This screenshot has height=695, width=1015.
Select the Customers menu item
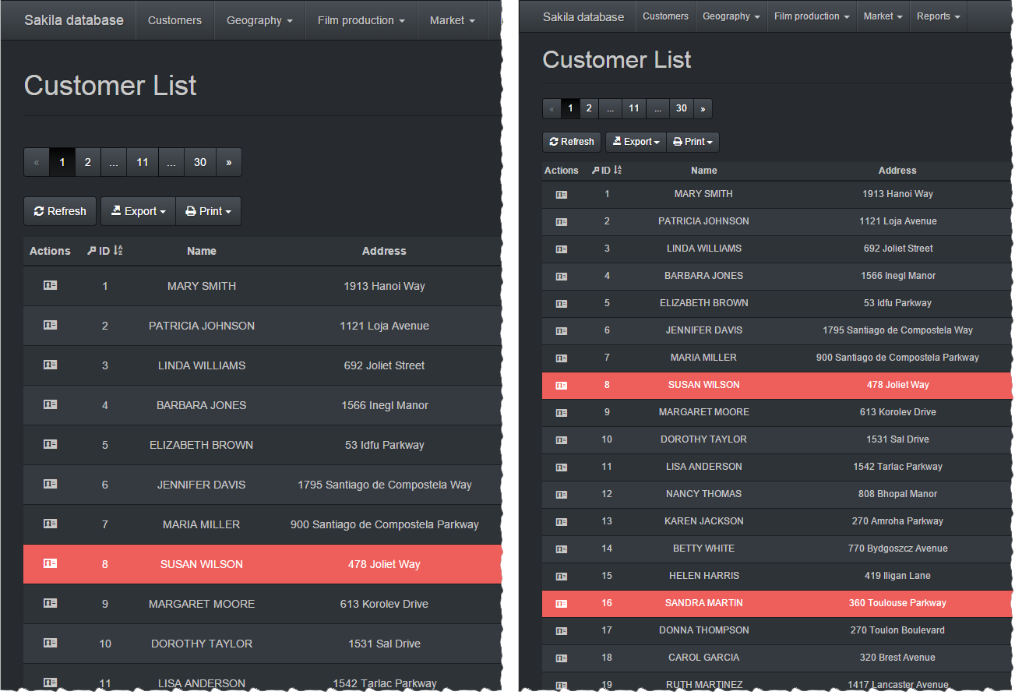point(664,16)
